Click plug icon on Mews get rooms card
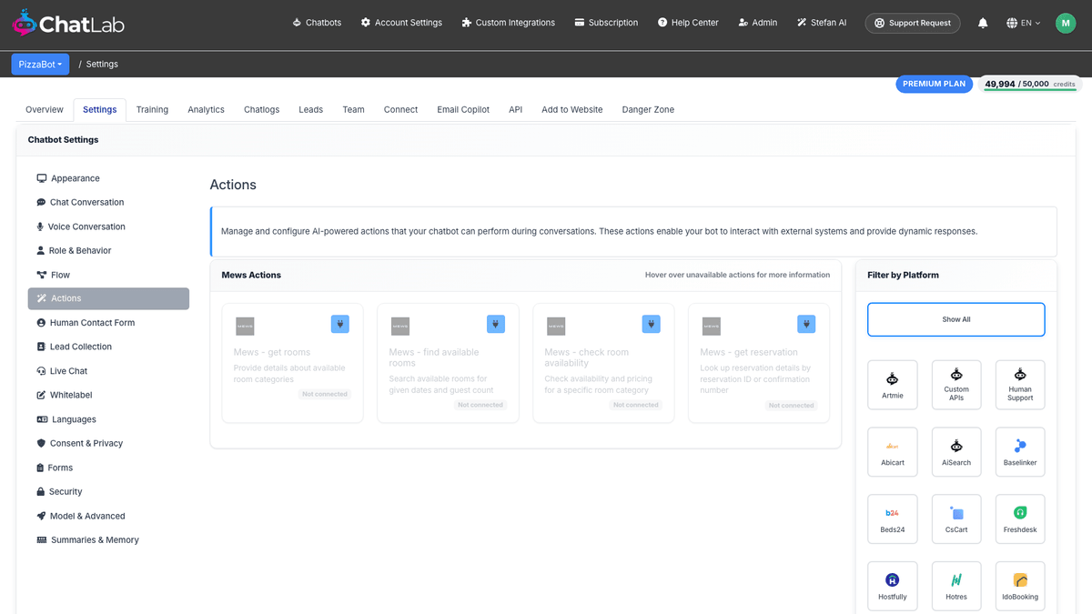This screenshot has height=614, width=1092. pos(339,324)
